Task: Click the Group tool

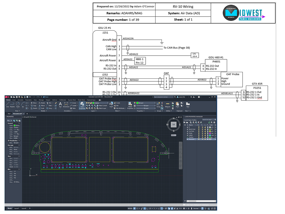Action: 158,105
